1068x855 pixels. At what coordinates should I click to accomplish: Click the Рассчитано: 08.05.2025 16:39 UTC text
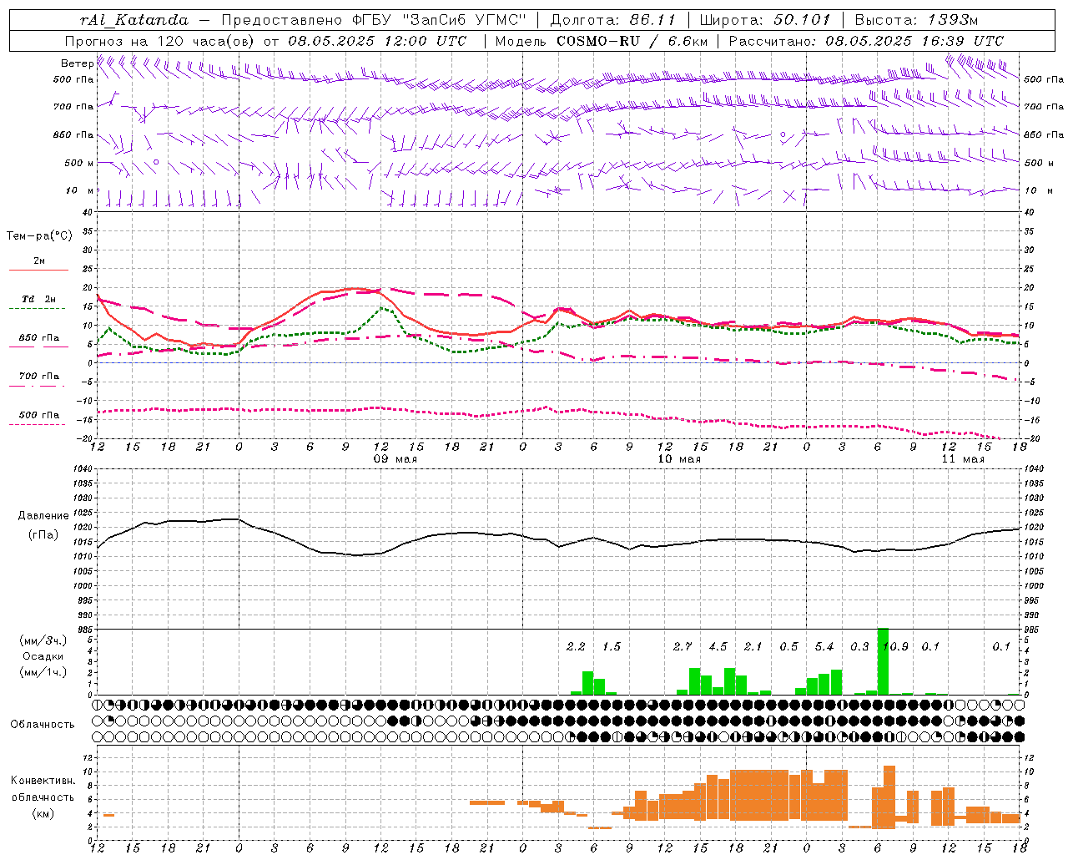click(x=866, y=41)
